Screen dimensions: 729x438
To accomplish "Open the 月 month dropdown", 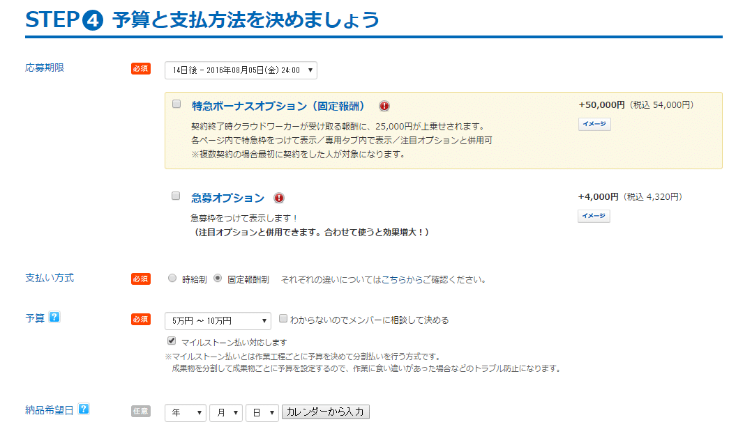I will [226, 413].
